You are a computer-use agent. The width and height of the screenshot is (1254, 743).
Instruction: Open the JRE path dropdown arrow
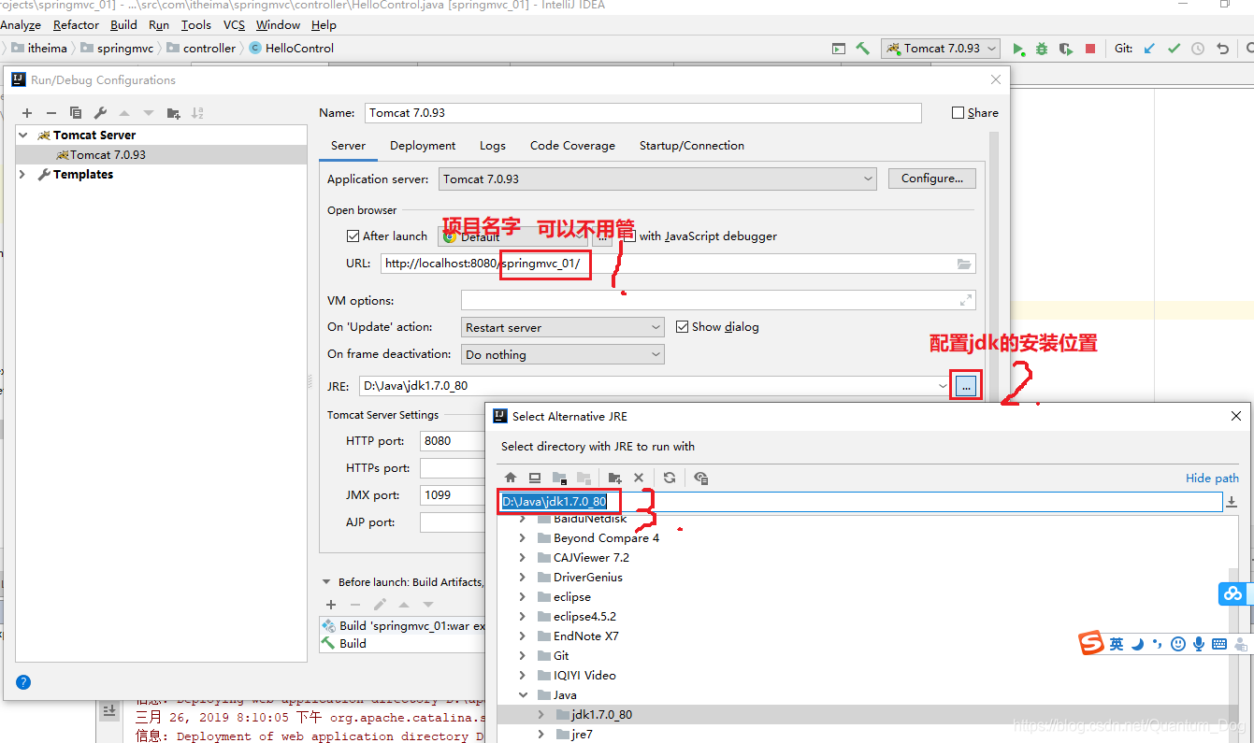[x=942, y=385]
